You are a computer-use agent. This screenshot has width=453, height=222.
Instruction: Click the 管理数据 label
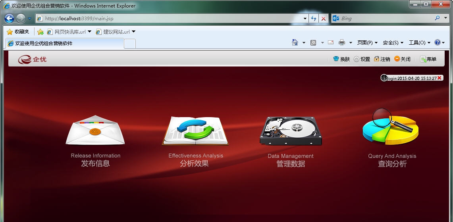pyautogui.click(x=291, y=164)
